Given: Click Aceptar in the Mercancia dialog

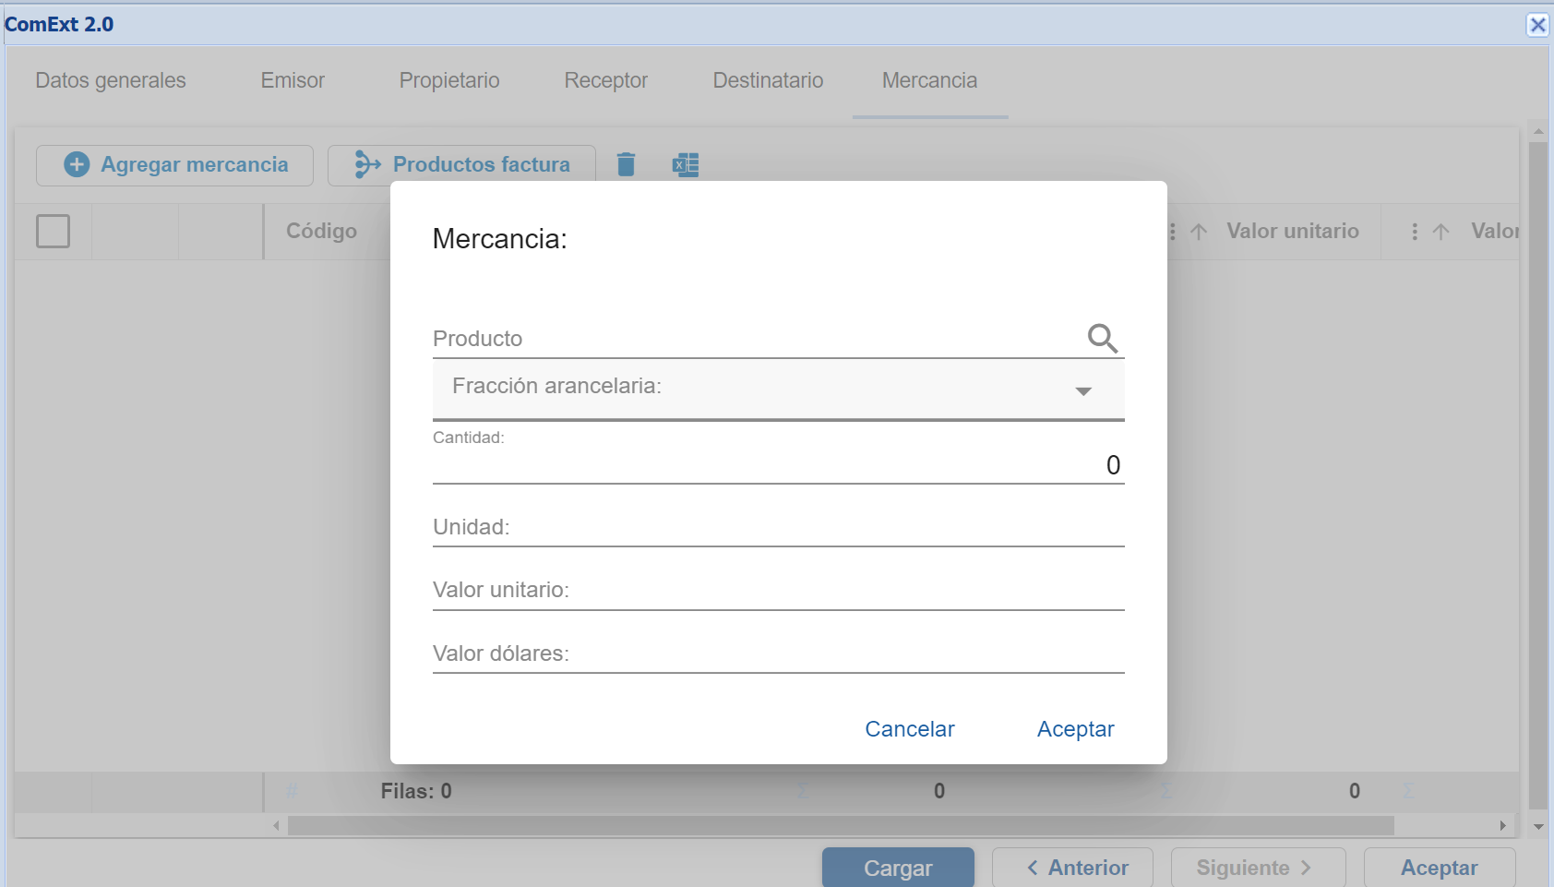Looking at the screenshot, I should [1076, 729].
